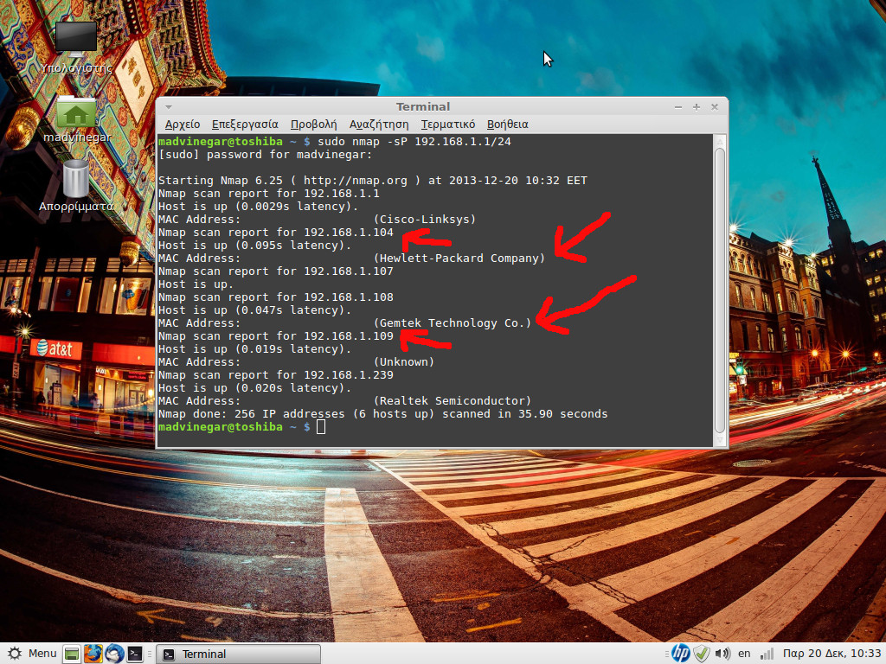Click 'Host is up (0.020s latency).'
This screenshot has height=664, width=886.
[x=255, y=388]
